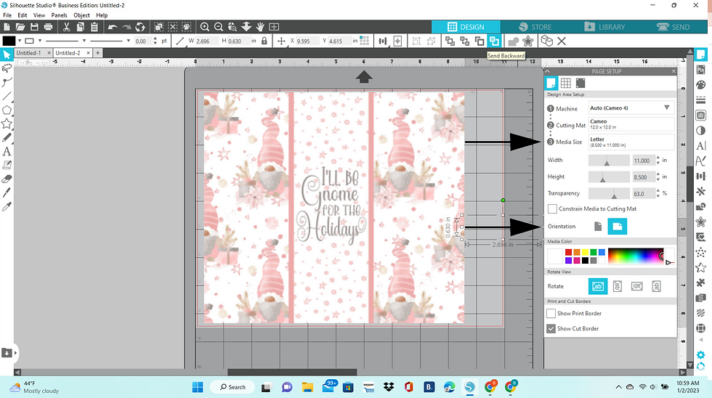Go to the LIBRARY tab
712x398 pixels.
click(x=604, y=27)
